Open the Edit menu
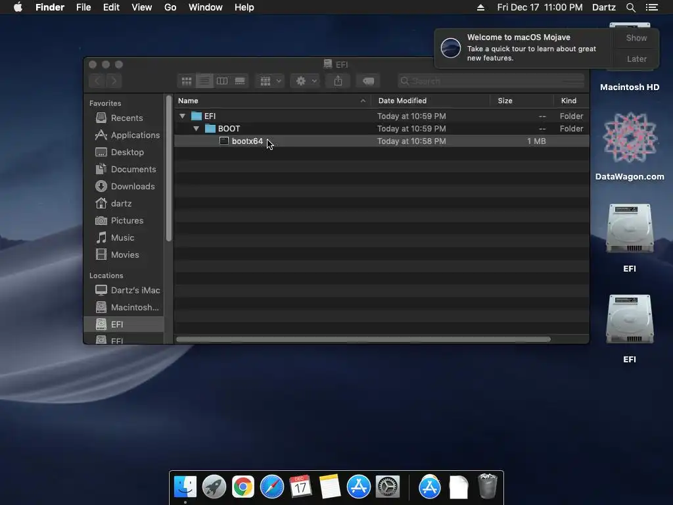673x505 pixels. 111,7
